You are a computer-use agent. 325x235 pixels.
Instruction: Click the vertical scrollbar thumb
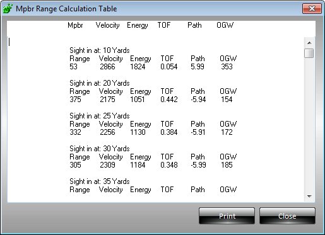tap(309, 53)
